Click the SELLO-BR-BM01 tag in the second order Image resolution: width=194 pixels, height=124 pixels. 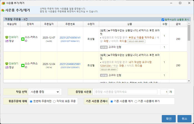click(109, 69)
